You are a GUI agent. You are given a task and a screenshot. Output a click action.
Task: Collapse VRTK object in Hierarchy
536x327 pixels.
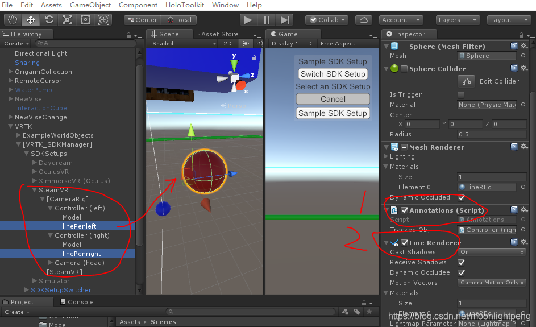click(11, 126)
